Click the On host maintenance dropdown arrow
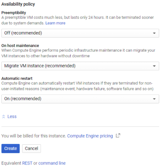Viewport: 161px width, 168px height. (x=154, y=66)
